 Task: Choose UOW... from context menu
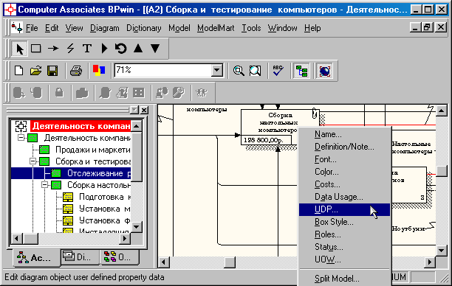[x=344, y=259]
